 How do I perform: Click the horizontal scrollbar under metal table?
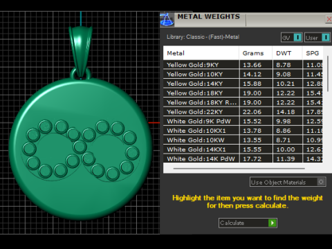[x=239, y=169]
